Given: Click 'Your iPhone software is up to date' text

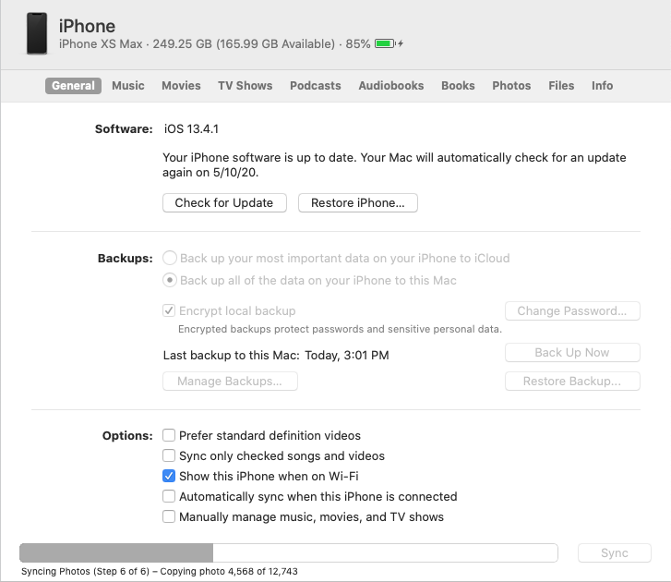Looking at the screenshot, I should coord(394,164).
